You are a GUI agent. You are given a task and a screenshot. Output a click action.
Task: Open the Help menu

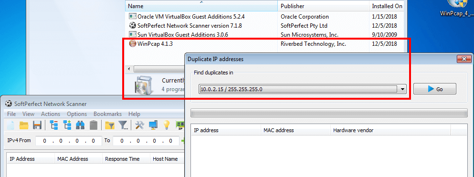click(134, 114)
